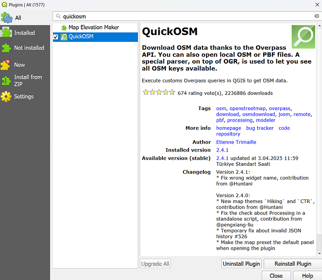Open the plugin Settings tab

[x=25, y=96]
